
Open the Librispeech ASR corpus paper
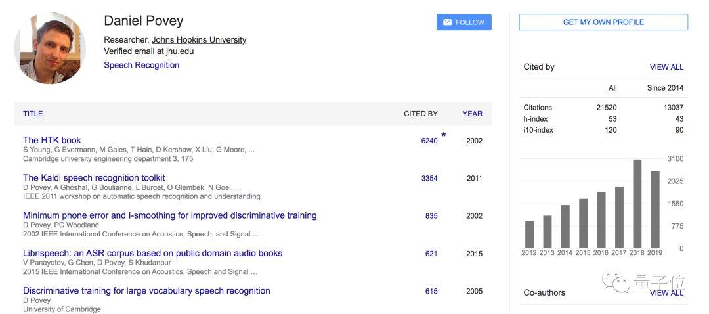[x=152, y=253]
